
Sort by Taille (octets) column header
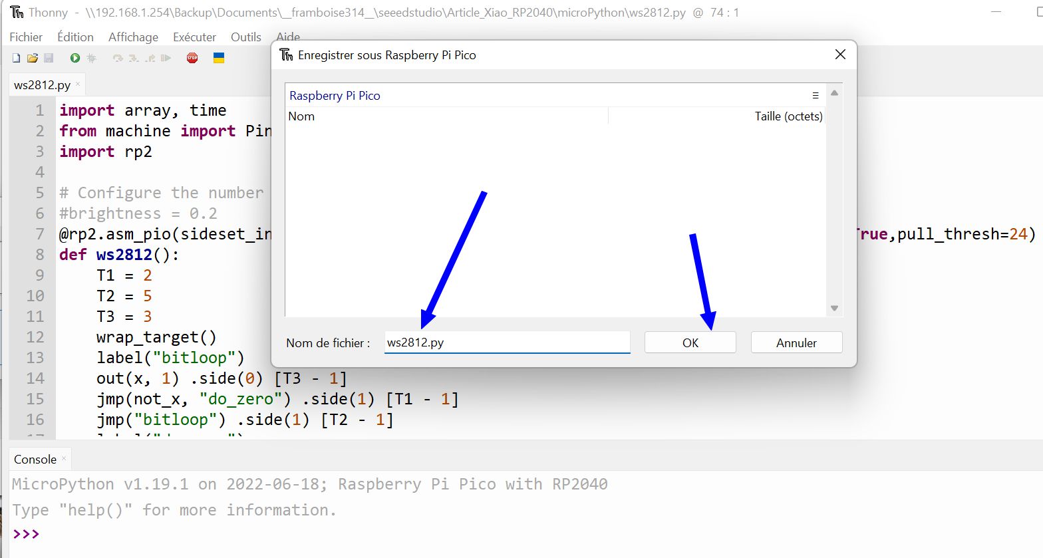[717, 116]
